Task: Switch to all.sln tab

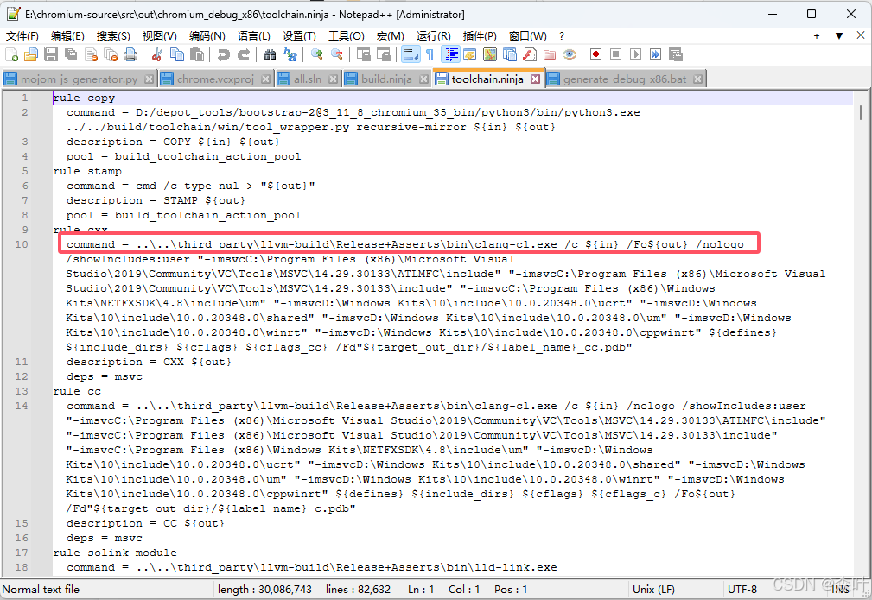Action: (308, 79)
